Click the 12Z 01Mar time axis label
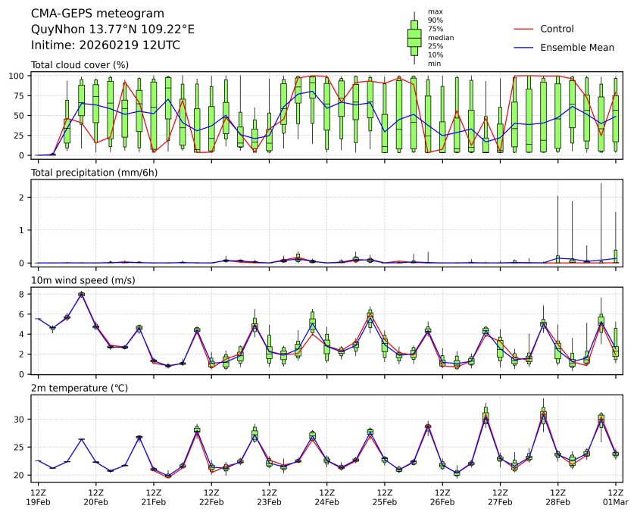 [x=616, y=496]
